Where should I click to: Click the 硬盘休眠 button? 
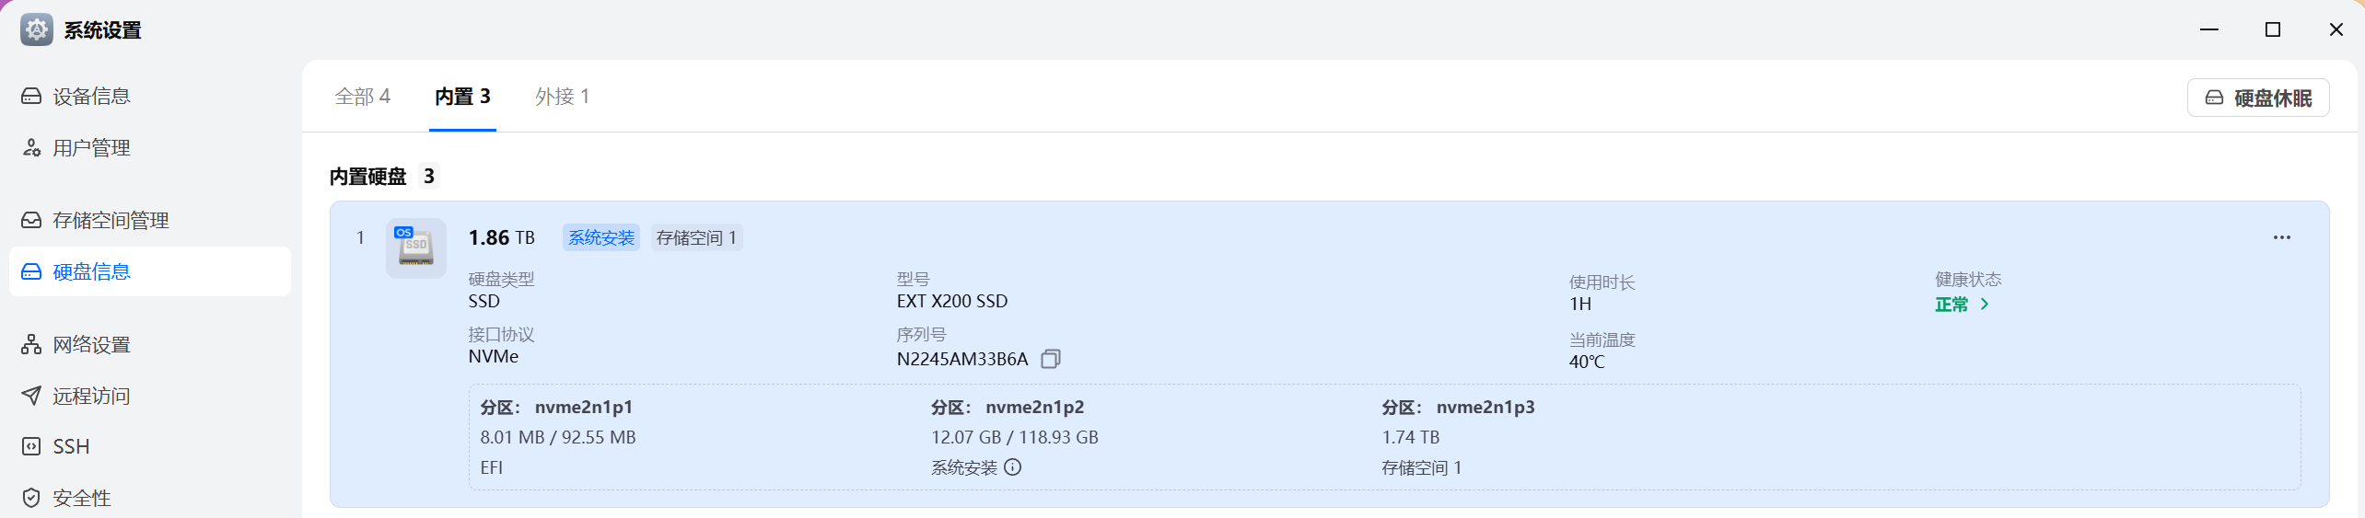pyautogui.click(x=2257, y=98)
